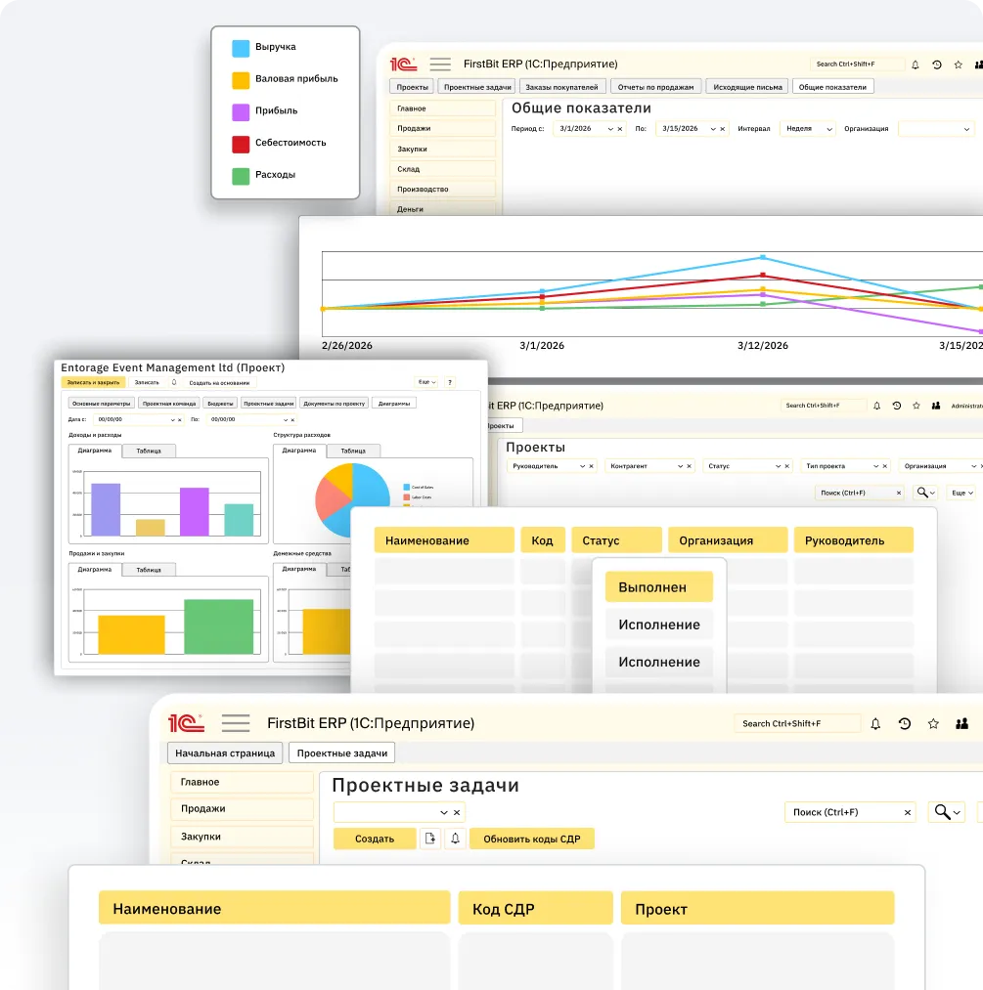983x990 pixels.
Task: Switch to Таблица tab under Доходы и расходы
Action: click(x=149, y=451)
